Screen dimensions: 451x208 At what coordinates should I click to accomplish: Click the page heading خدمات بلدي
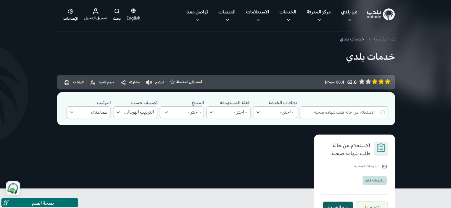(370, 57)
